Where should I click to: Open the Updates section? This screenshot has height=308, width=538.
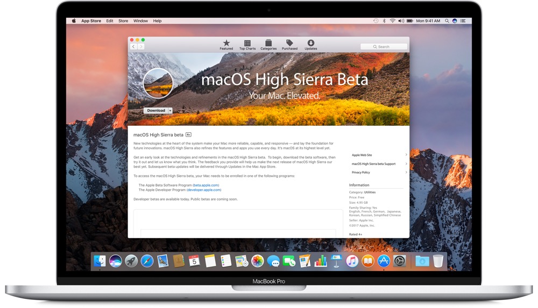click(310, 44)
